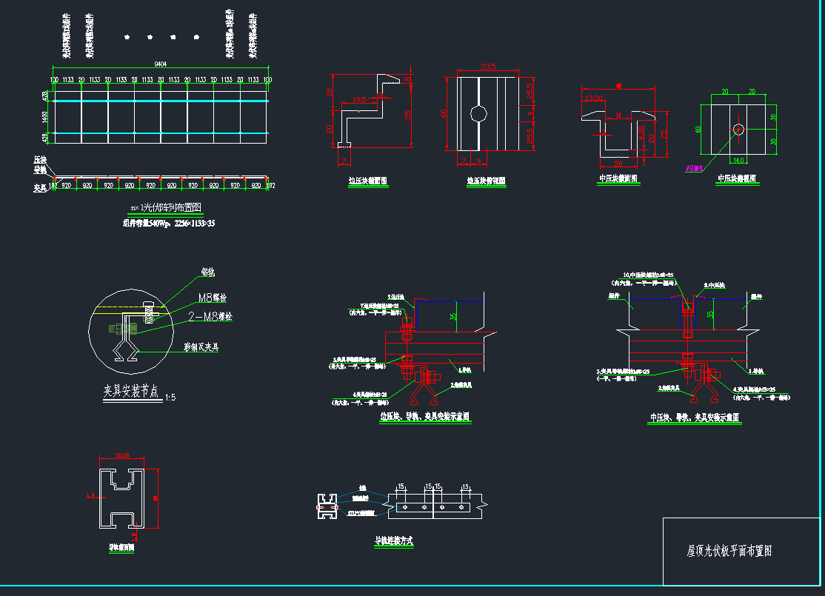Select the '铝轨' leader annotation

[x=208, y=272]
